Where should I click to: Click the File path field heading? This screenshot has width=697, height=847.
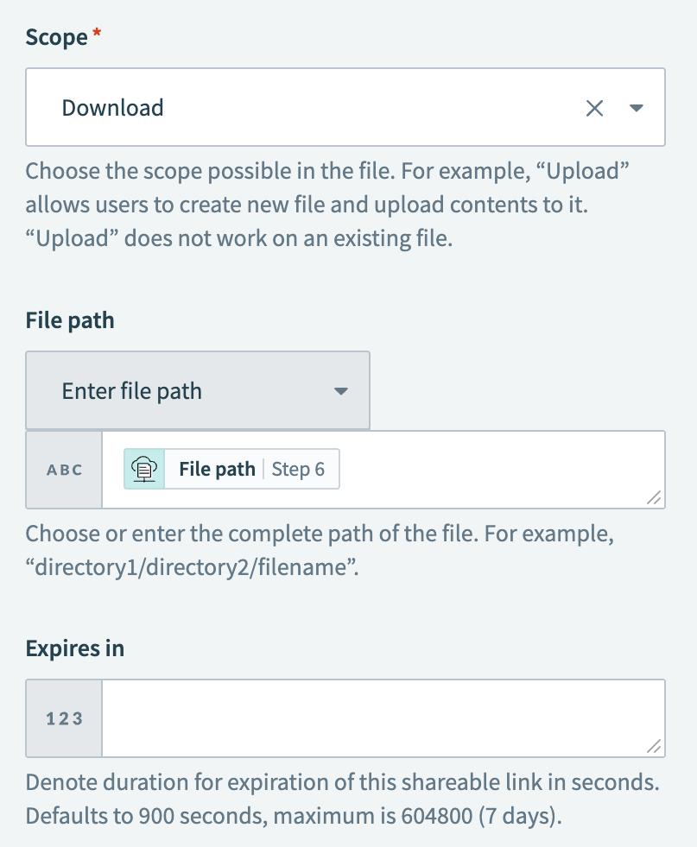[x=70, y=320]
